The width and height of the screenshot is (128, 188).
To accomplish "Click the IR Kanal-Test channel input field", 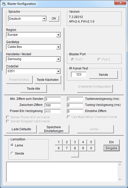I will click(79, 74).
